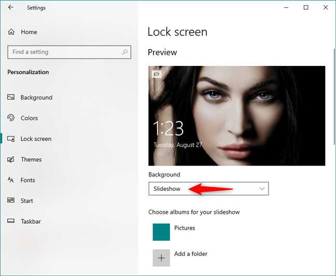The height and width of the screenshot is (276, 336).
Task: Click inside the Find a setting field
Action: (62, 52)
